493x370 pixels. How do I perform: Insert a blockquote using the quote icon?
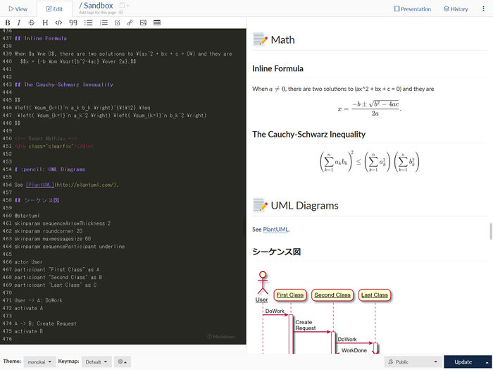[73, 23]
